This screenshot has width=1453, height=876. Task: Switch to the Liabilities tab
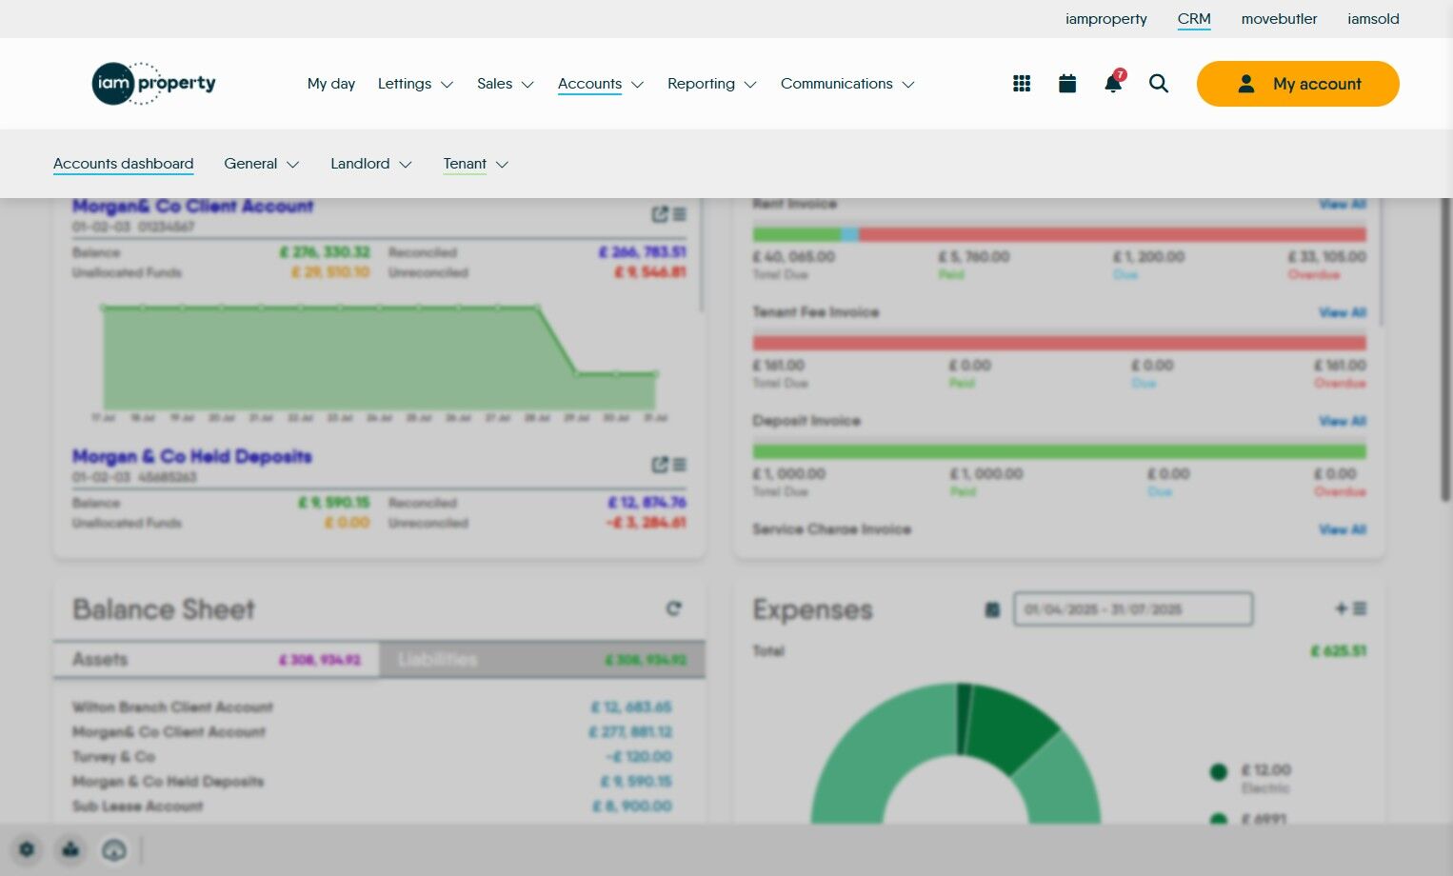[542, 659]
